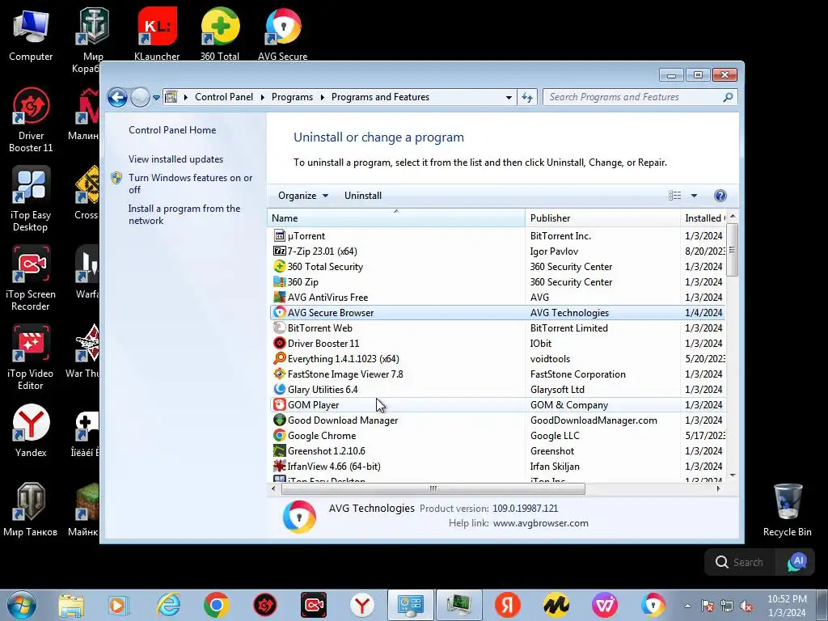Click the horizontal scrollbar right arrow
This screenshot has height=621, width=828.
coord(718,489)
